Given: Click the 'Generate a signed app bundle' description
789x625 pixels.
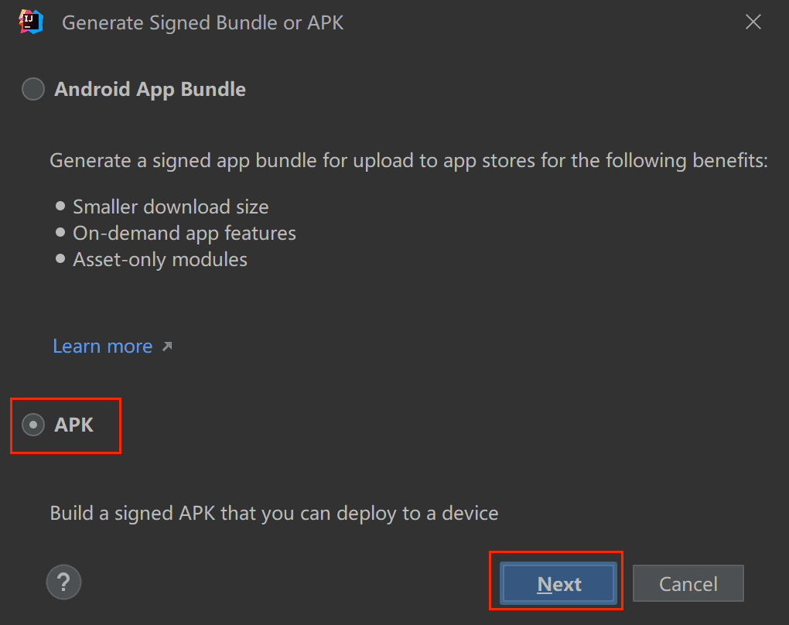Looking at the screenshot, I should tap(408, 161).
